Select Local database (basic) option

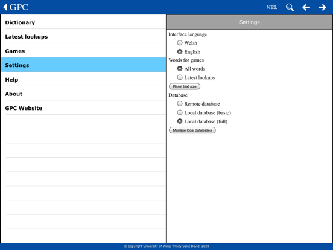(x=180, y=112)
